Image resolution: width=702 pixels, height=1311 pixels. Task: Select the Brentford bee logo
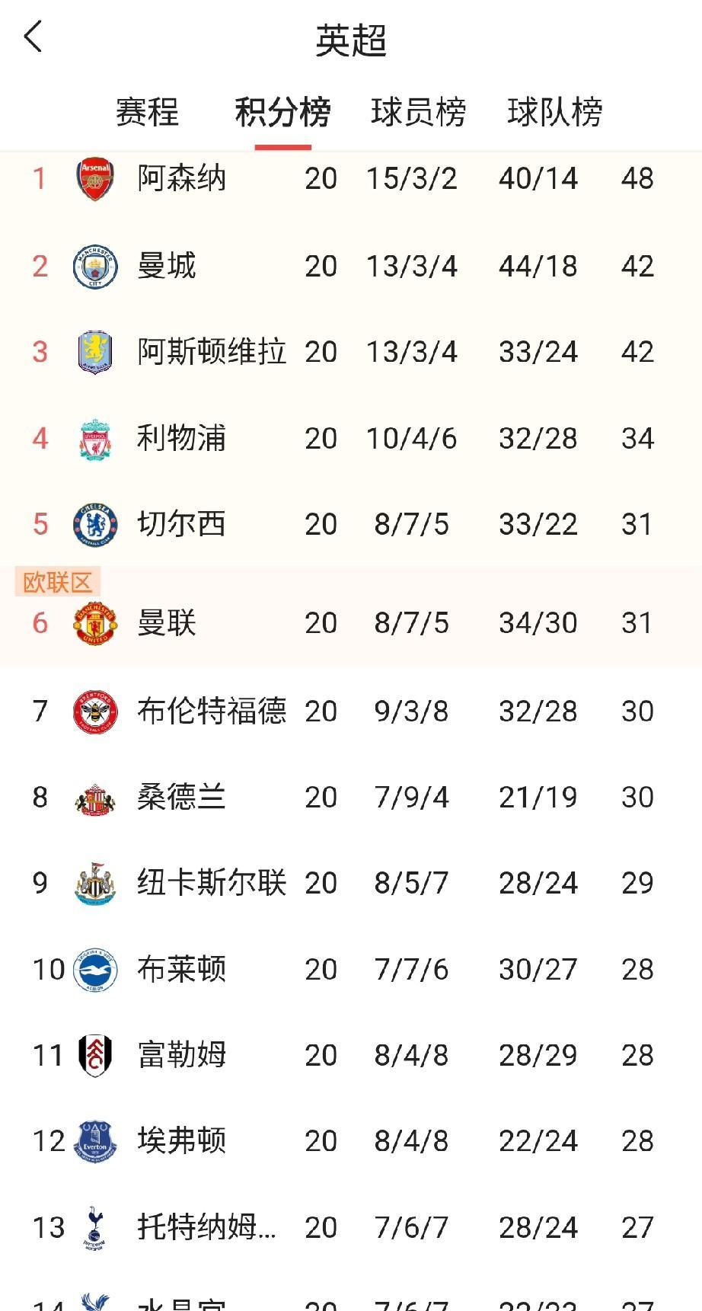point(95,711)
